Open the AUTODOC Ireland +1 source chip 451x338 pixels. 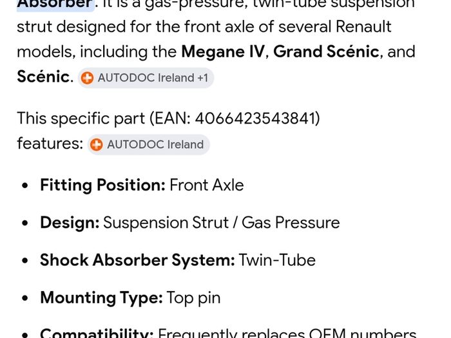pos(146,78)
